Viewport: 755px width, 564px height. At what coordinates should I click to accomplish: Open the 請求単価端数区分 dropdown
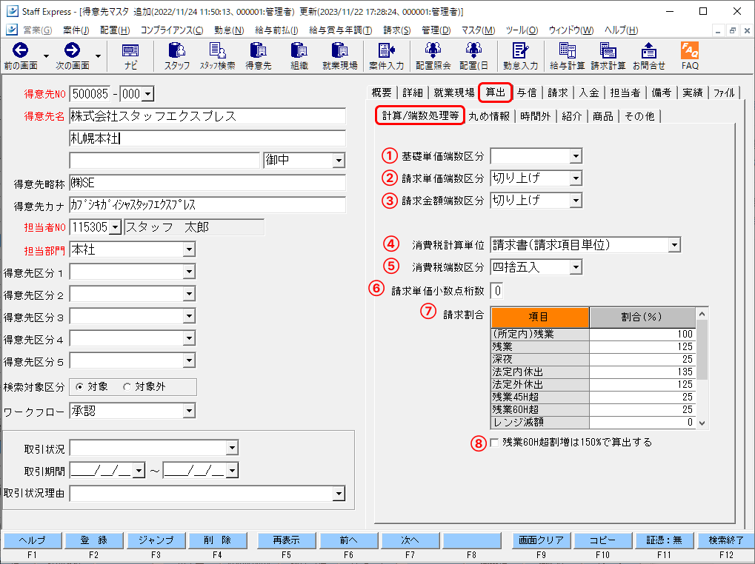(x=576, y=178)
